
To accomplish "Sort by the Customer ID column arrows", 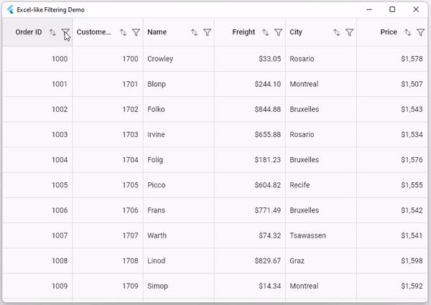I will (x=123, y=32).
